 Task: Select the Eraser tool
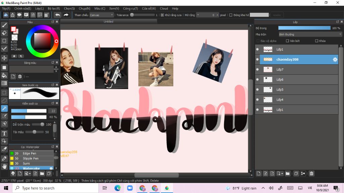pos(4,33)
